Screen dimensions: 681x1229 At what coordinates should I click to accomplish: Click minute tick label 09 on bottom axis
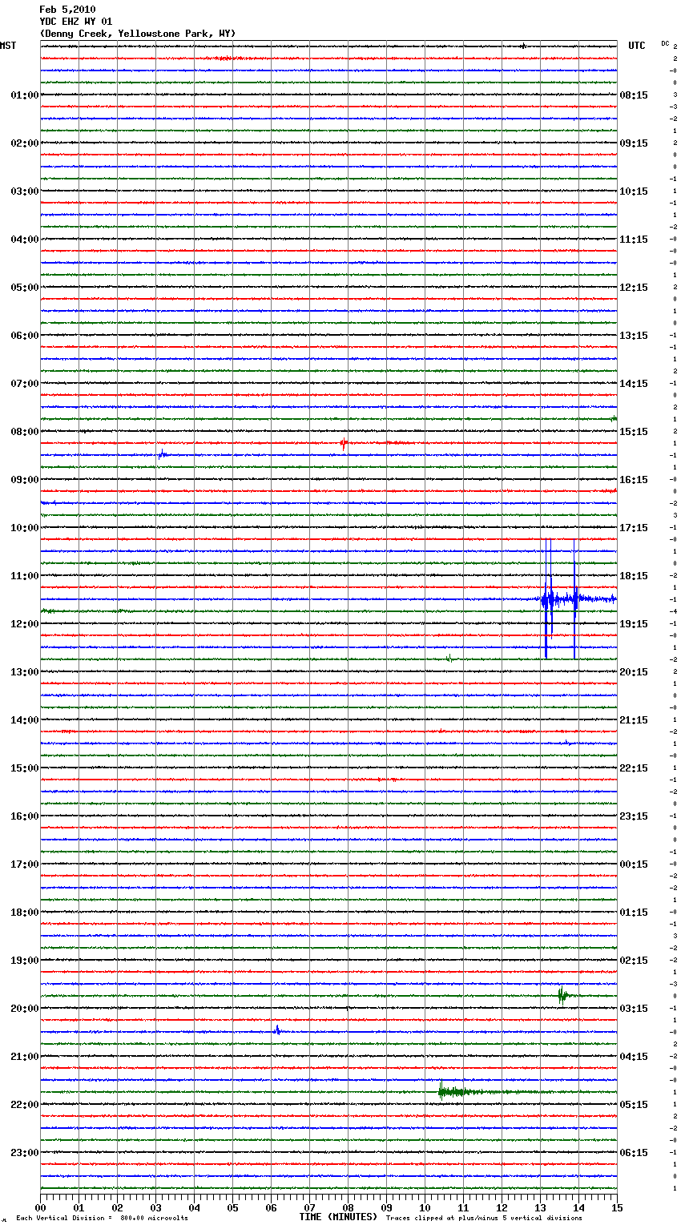pyautogui.click(x=386, y=1207)
